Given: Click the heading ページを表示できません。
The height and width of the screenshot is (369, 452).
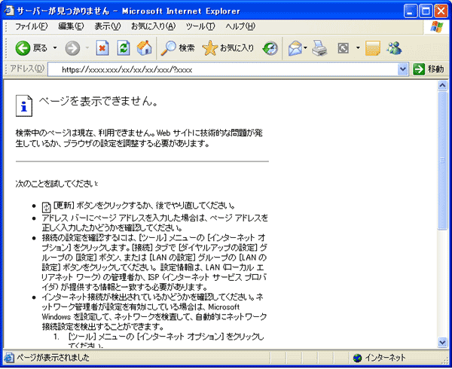Looking at the screenshot, I should point(99,101).
